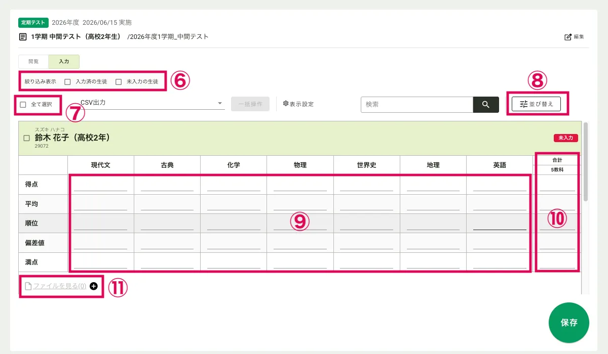Click the edit pencil icon

[x=568, y=37]
